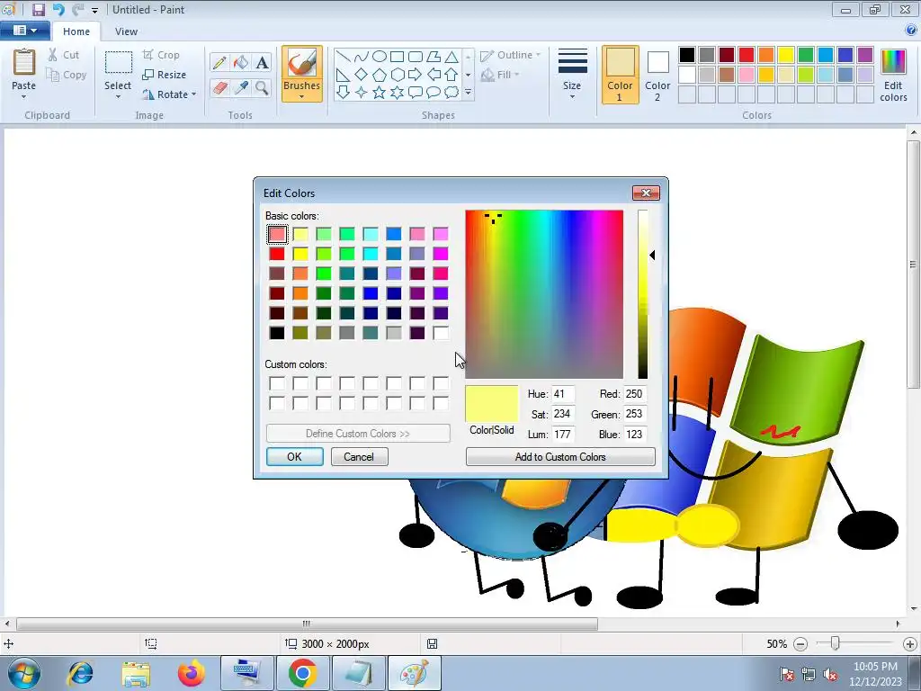The height and width of the screenshot is (691, 921).
Task: Expand the Fill dropdown
Action: point(517,75)
